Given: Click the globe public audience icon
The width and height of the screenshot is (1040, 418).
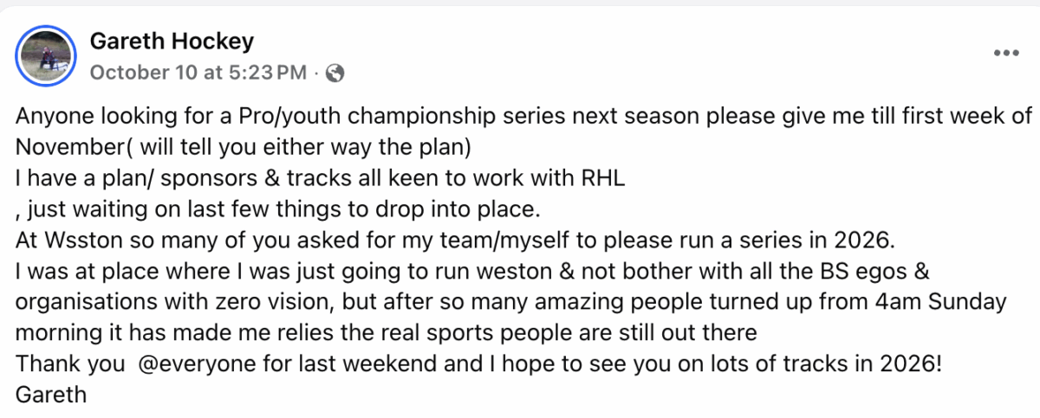Looking at the screenshot, I should click(335, 74).
